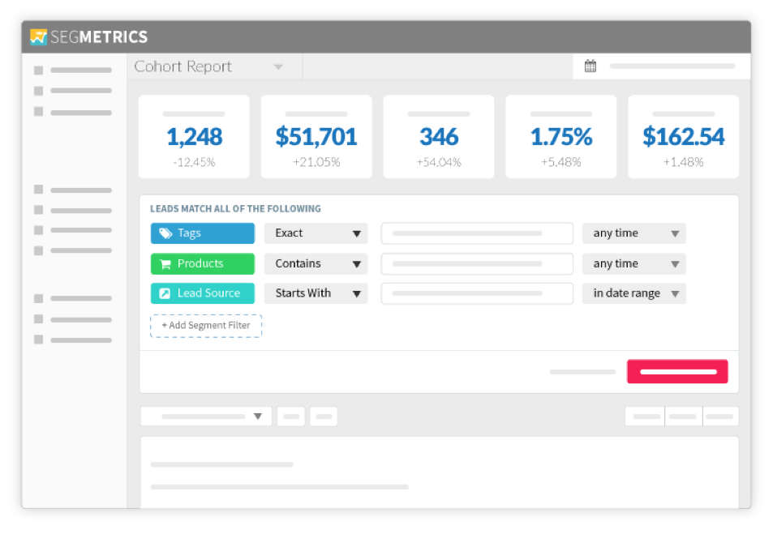Open the Products row any time dropdown
This screenshot has width=773, height=534.
634,264
